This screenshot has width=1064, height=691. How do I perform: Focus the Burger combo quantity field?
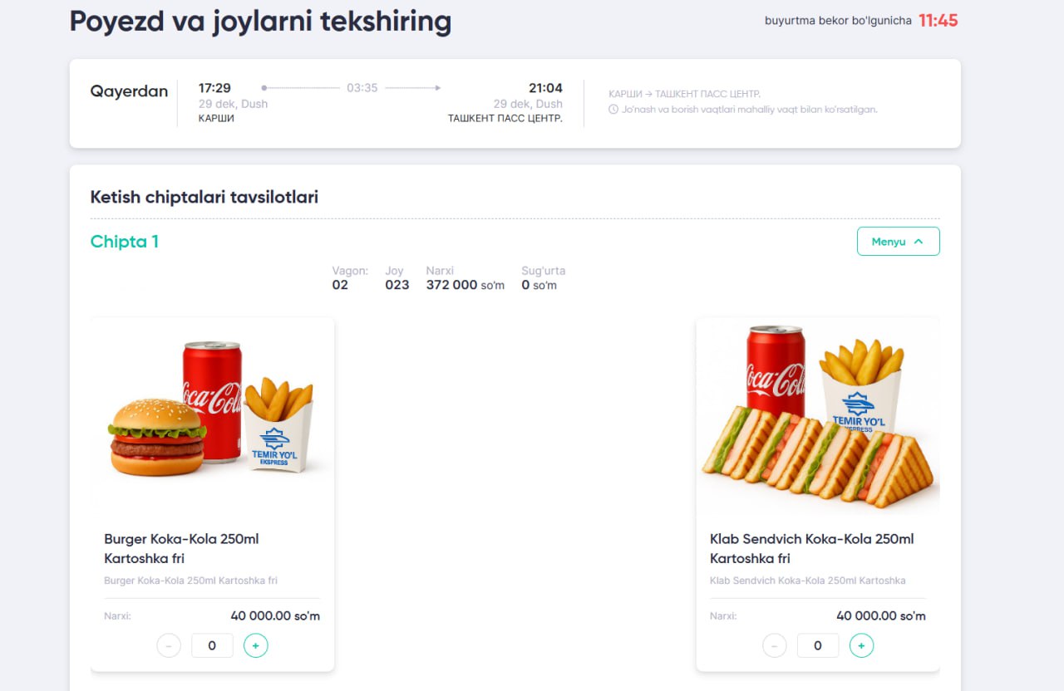click(212, 645)
